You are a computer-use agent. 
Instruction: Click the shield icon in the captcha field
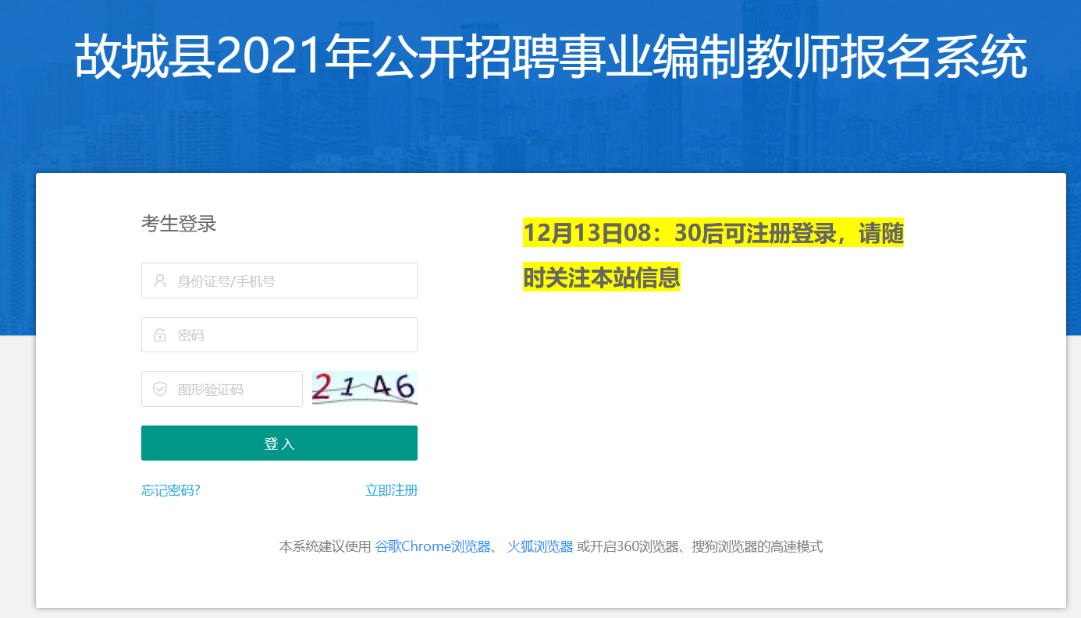pyautogui.click(x=160, y=389)
